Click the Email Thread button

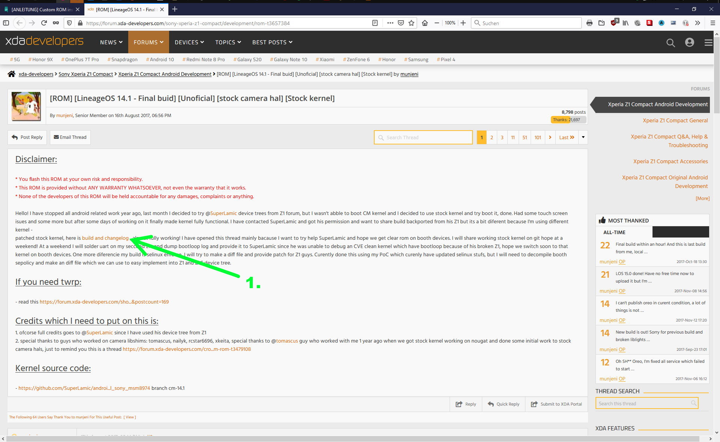(70, 137)
